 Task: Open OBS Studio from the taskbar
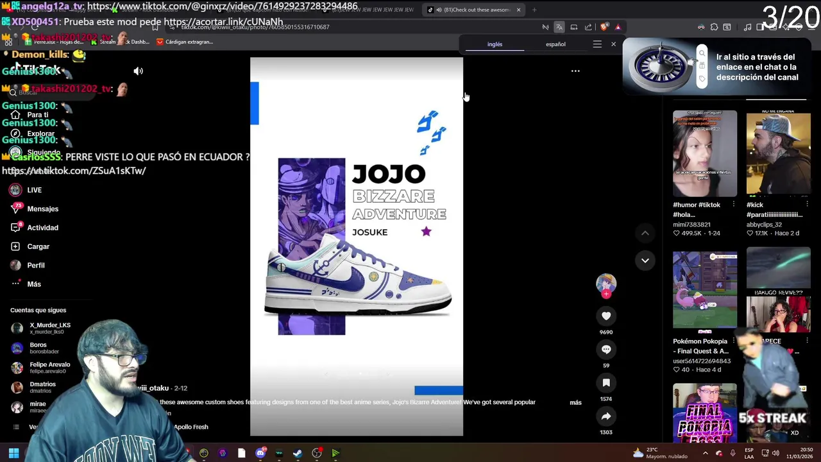point(316,453)
